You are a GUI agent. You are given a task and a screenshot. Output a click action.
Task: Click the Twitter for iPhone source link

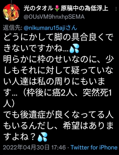tap(94, 147)
